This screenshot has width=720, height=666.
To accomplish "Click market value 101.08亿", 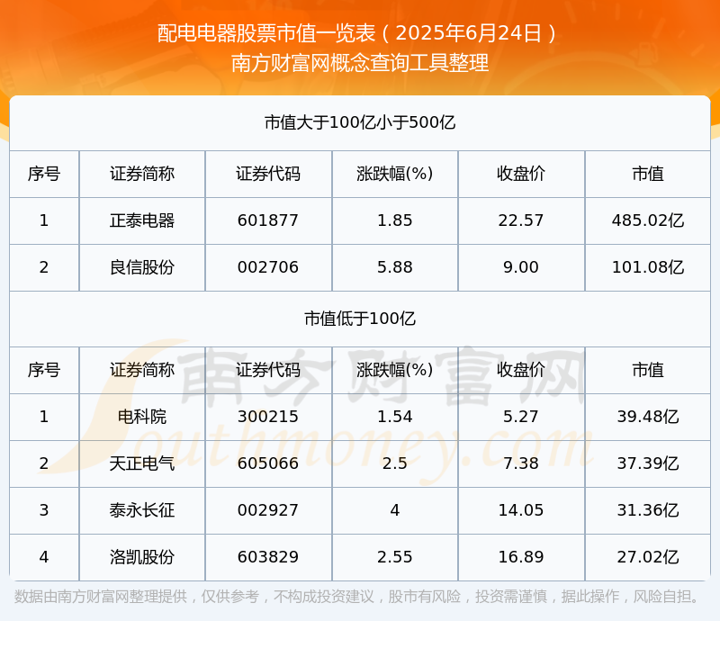I will coord(647,267).
